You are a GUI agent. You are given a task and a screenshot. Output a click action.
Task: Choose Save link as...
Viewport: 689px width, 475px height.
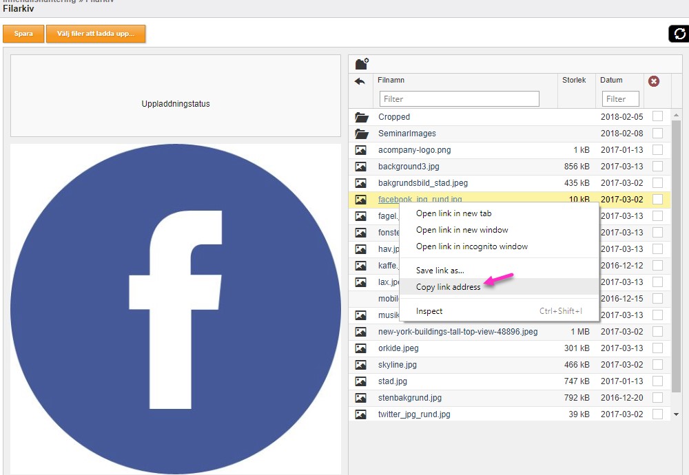(x=499, y=271)
